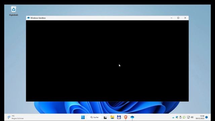Image resolution: width=215 pixels, height=121 pixels.
Task: Open the Suche search box in taskbar
Action: [94, 117]
